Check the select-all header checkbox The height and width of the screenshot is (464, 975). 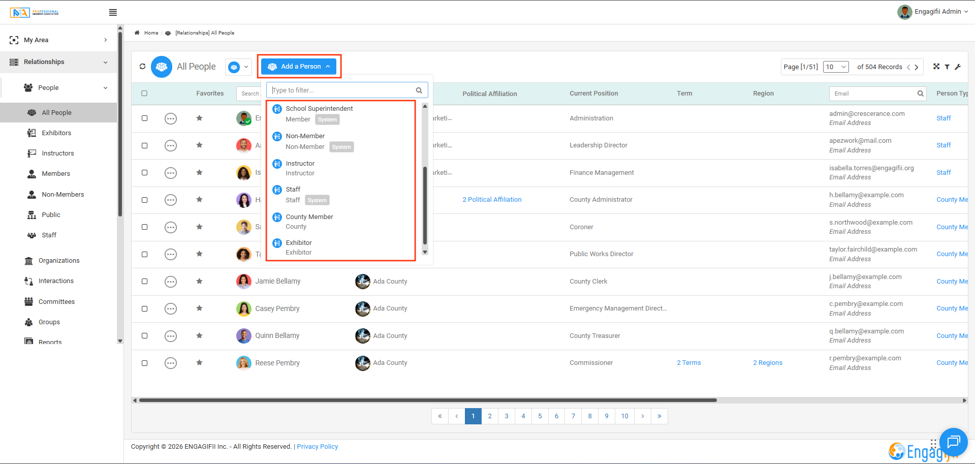[x=144, y=94]
